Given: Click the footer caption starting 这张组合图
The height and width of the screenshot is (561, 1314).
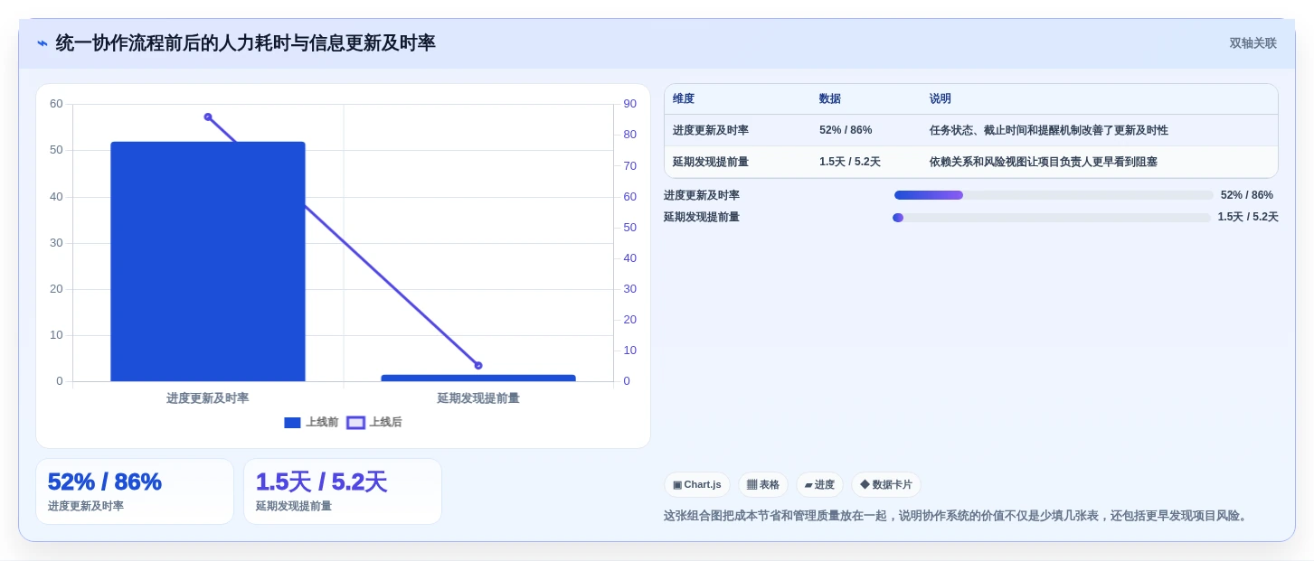Looking at the screenshot, I should [958, 516].
